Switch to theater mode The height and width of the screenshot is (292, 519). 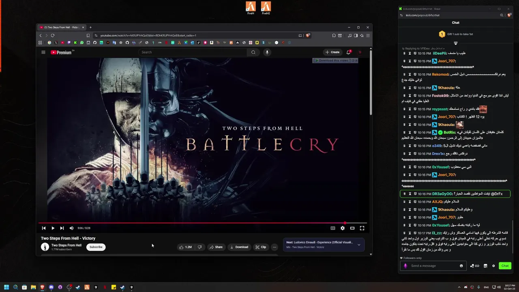(352, 228)
